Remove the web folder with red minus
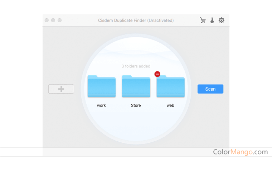The height and width of the screenshot is (170, 272). tap(157, 74)
